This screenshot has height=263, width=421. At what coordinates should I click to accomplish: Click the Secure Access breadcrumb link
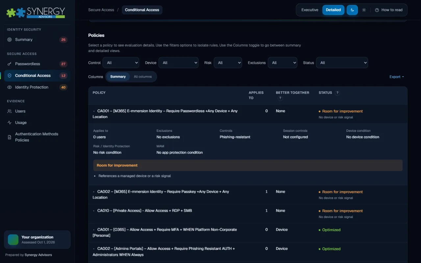(x=101, y=10)
